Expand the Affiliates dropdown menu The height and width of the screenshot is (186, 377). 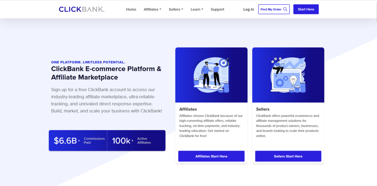coord(152,9)
